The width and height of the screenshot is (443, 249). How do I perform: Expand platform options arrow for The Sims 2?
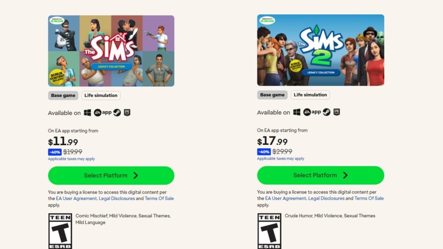point(345,175)
